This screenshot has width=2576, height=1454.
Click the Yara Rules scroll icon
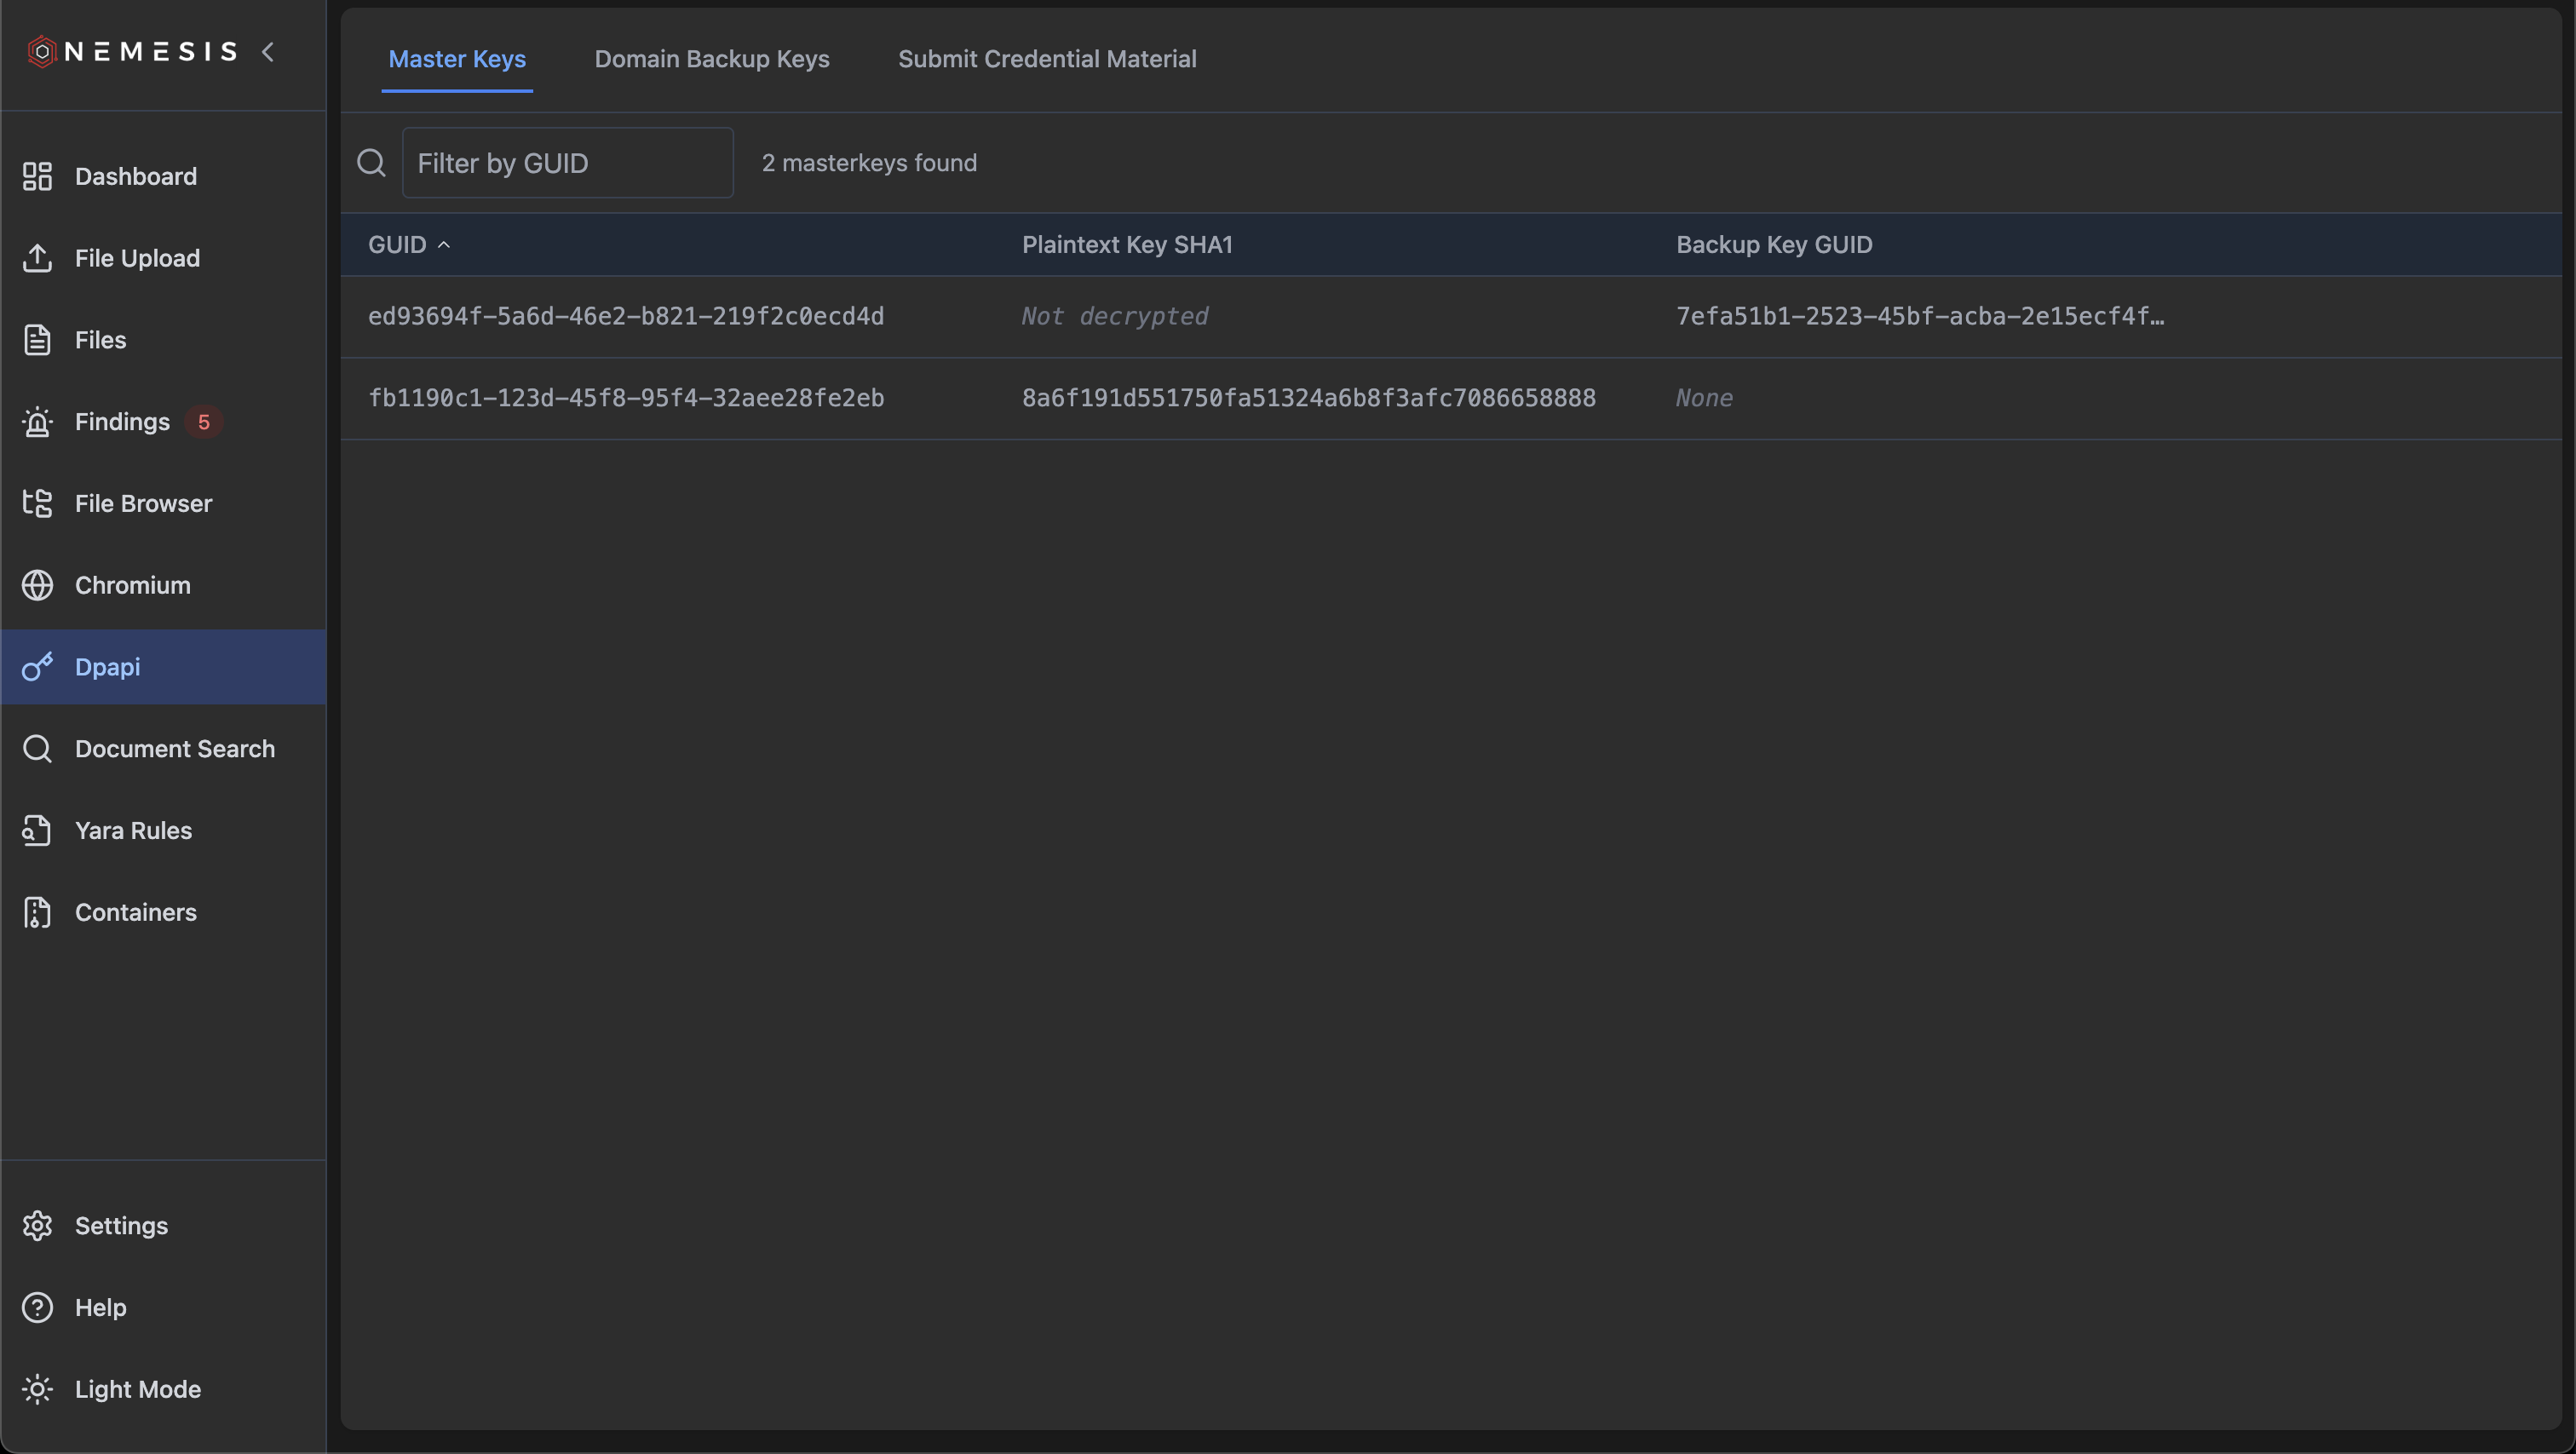tap(37, 830)
